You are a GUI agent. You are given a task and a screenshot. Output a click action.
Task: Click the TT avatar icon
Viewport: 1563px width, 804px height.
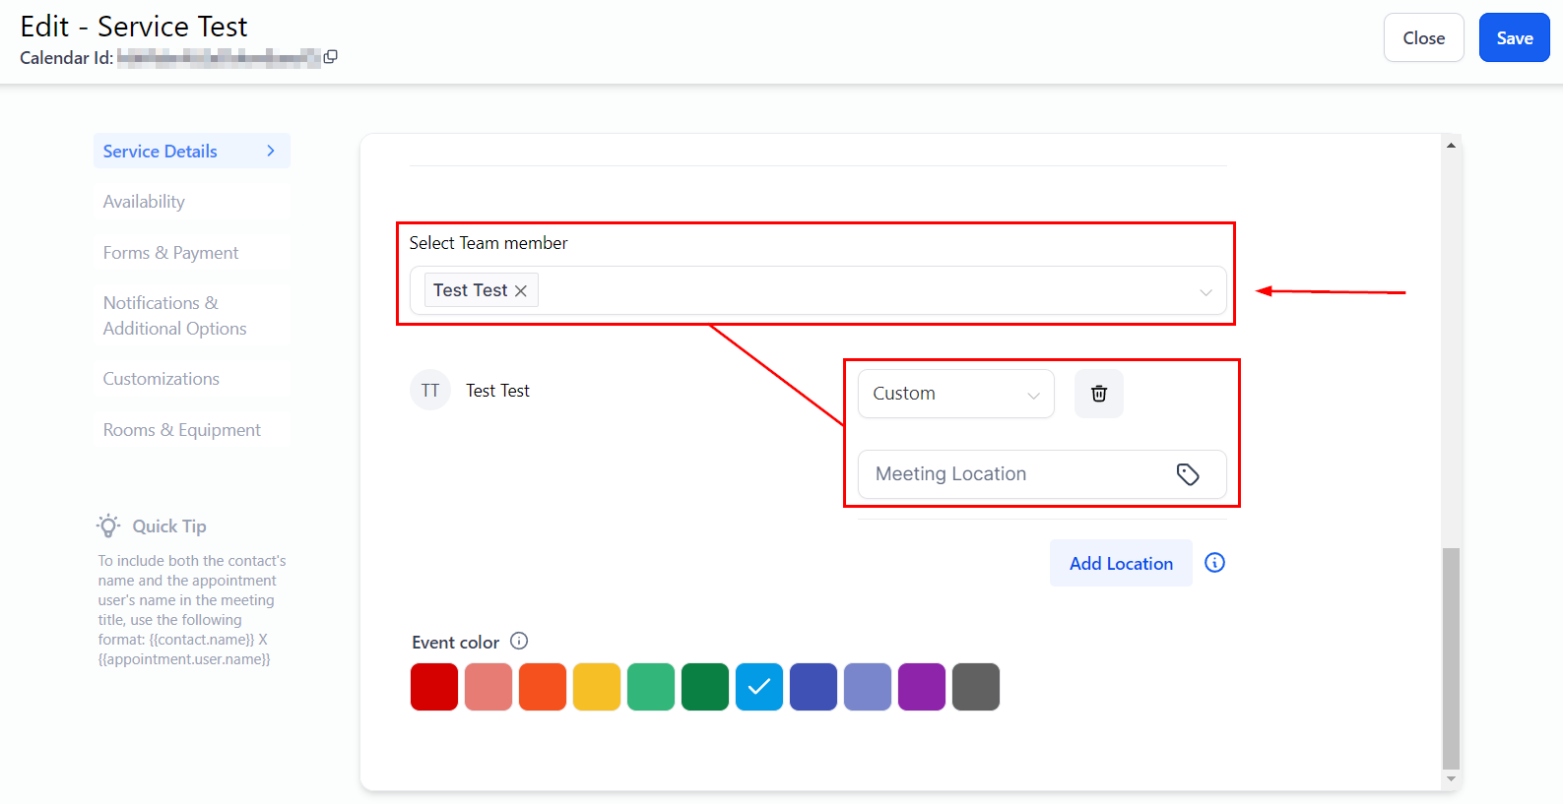pyautogui.click(x=430, y=391)
